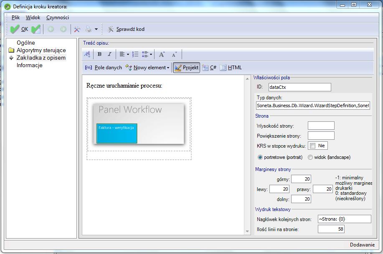Viewport: 383px width, 254px height.
Task: Open Algorytmy sterujące folder item
Action: tap(41, 50)
